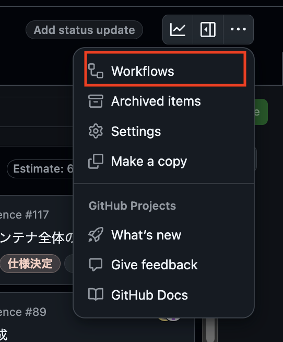This screenshot has height=342, width=283.
Task: Open Archived items
Action: point(164,101)
